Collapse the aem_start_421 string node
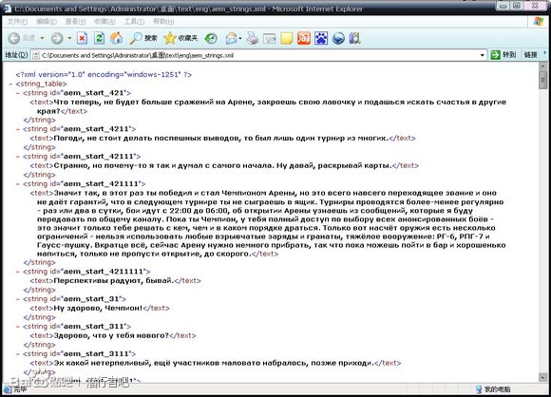The image size is (551, 397). [x=17, y=93]
